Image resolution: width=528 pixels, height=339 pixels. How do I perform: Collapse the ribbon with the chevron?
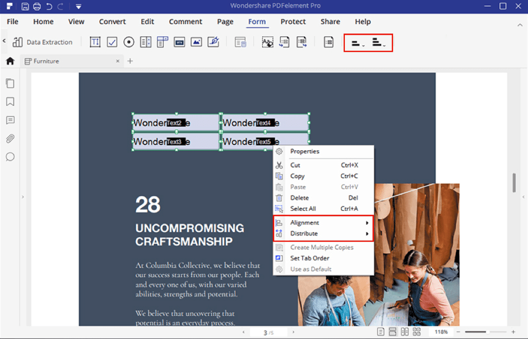tap(520, 25)
